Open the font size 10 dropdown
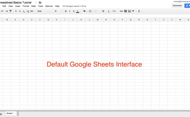This screenshot has height=117, width=190. pyautogui.click(x=58, y=11)
